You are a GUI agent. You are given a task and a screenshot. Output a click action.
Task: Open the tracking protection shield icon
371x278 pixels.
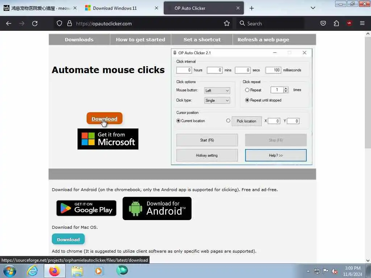point(59,24)
